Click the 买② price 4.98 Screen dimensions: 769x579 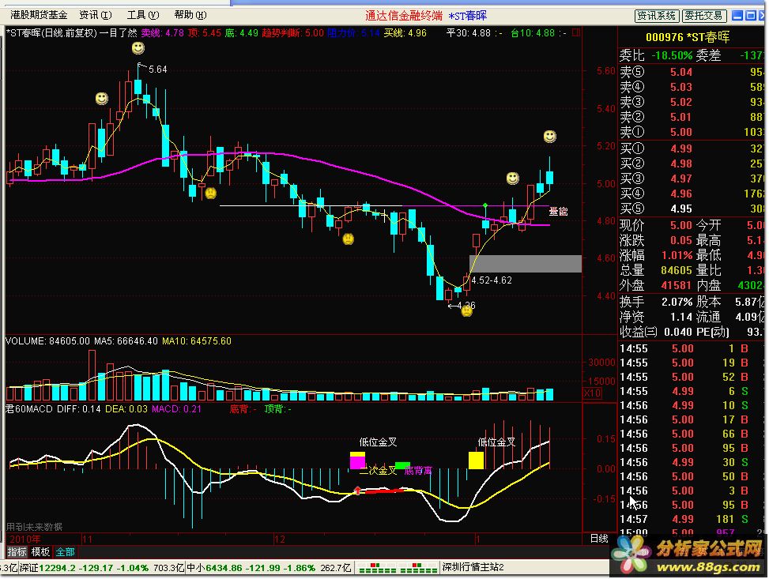coord(681,164)
